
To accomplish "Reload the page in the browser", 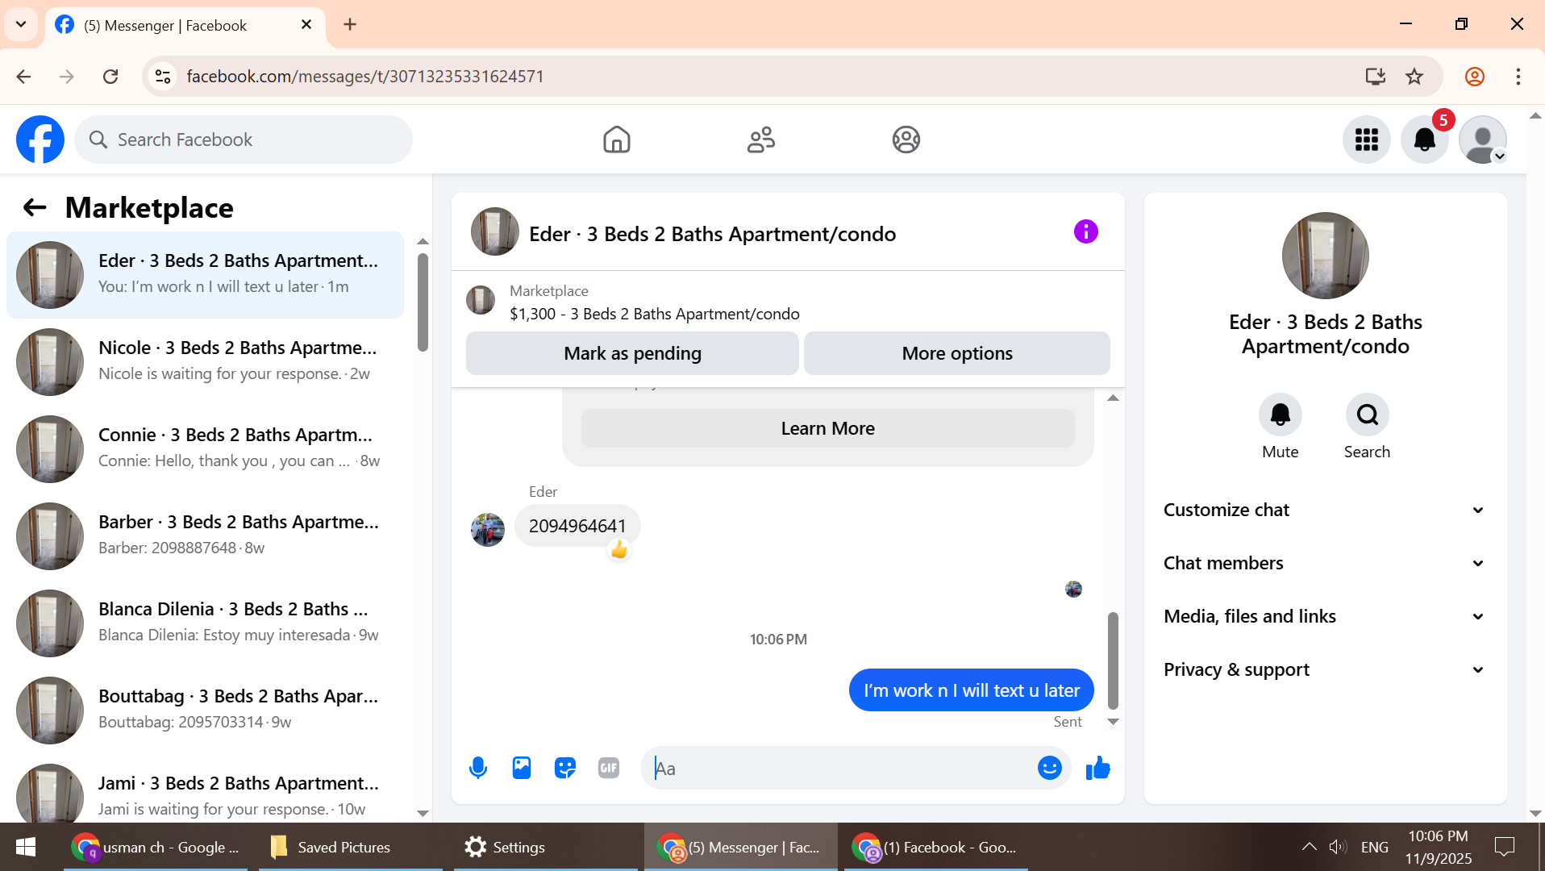I will coord(110,77).
